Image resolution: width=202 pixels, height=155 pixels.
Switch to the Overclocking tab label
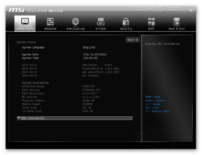pos(75,29)
